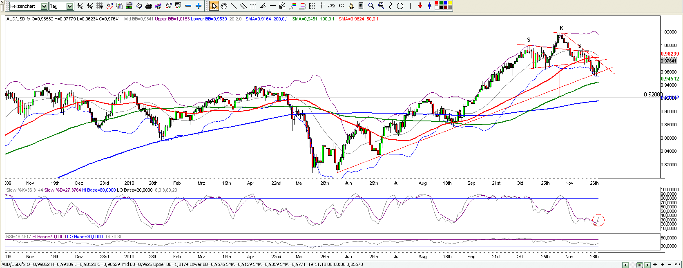The height and width of the screenshot is (268, 683).
Task: Select the arrow pointer tool
Action: tap(214, 6)
